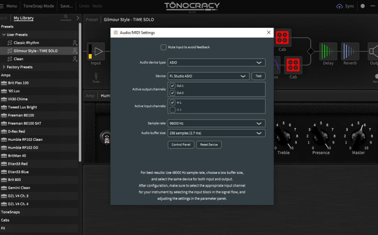Screen dimensions: 378x235
Task: Click the cloud search magnifier icon
Action: (x=66, y=17)
